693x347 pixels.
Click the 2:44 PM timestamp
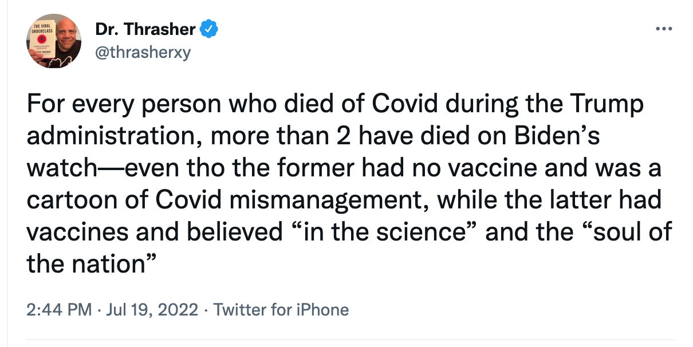(x=59, y=310)
